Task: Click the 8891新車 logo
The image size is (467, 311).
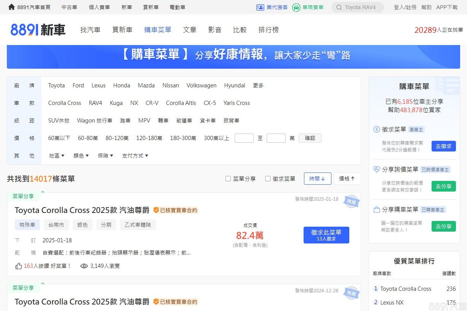Action: pos(38,30)
